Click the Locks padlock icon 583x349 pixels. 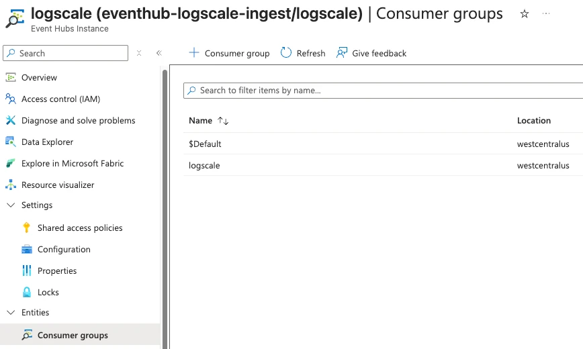pyautogui.click(x=27, y=292)
